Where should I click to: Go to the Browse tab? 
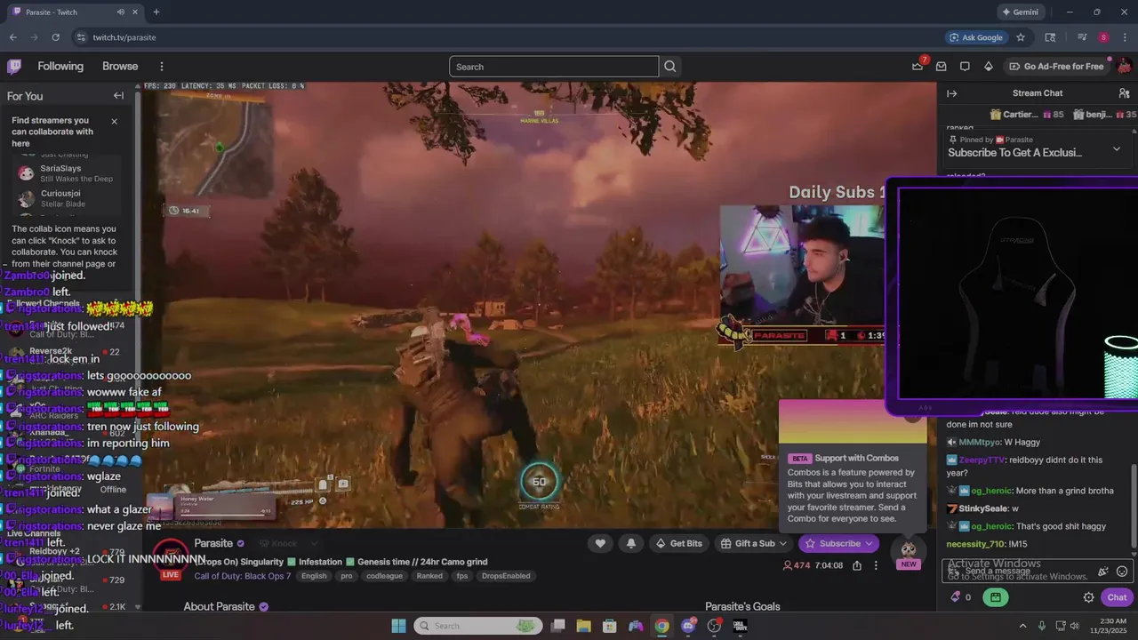120,67
